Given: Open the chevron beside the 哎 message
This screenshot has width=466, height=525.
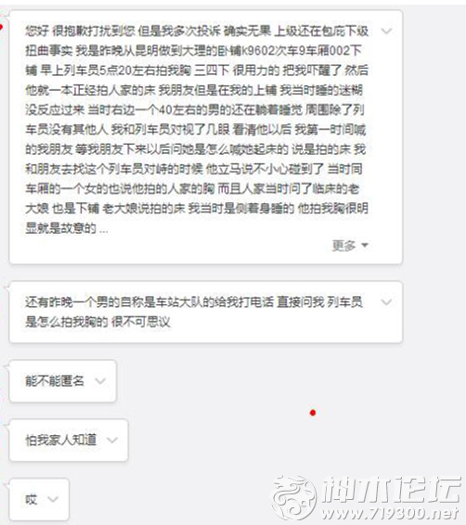Looking at the screenshot, I should pyautogui.click(x=53, y=499).
